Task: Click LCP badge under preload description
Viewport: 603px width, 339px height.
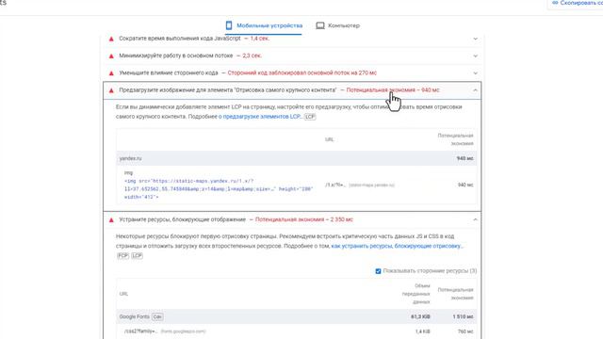Action: [x=310, y=117]
